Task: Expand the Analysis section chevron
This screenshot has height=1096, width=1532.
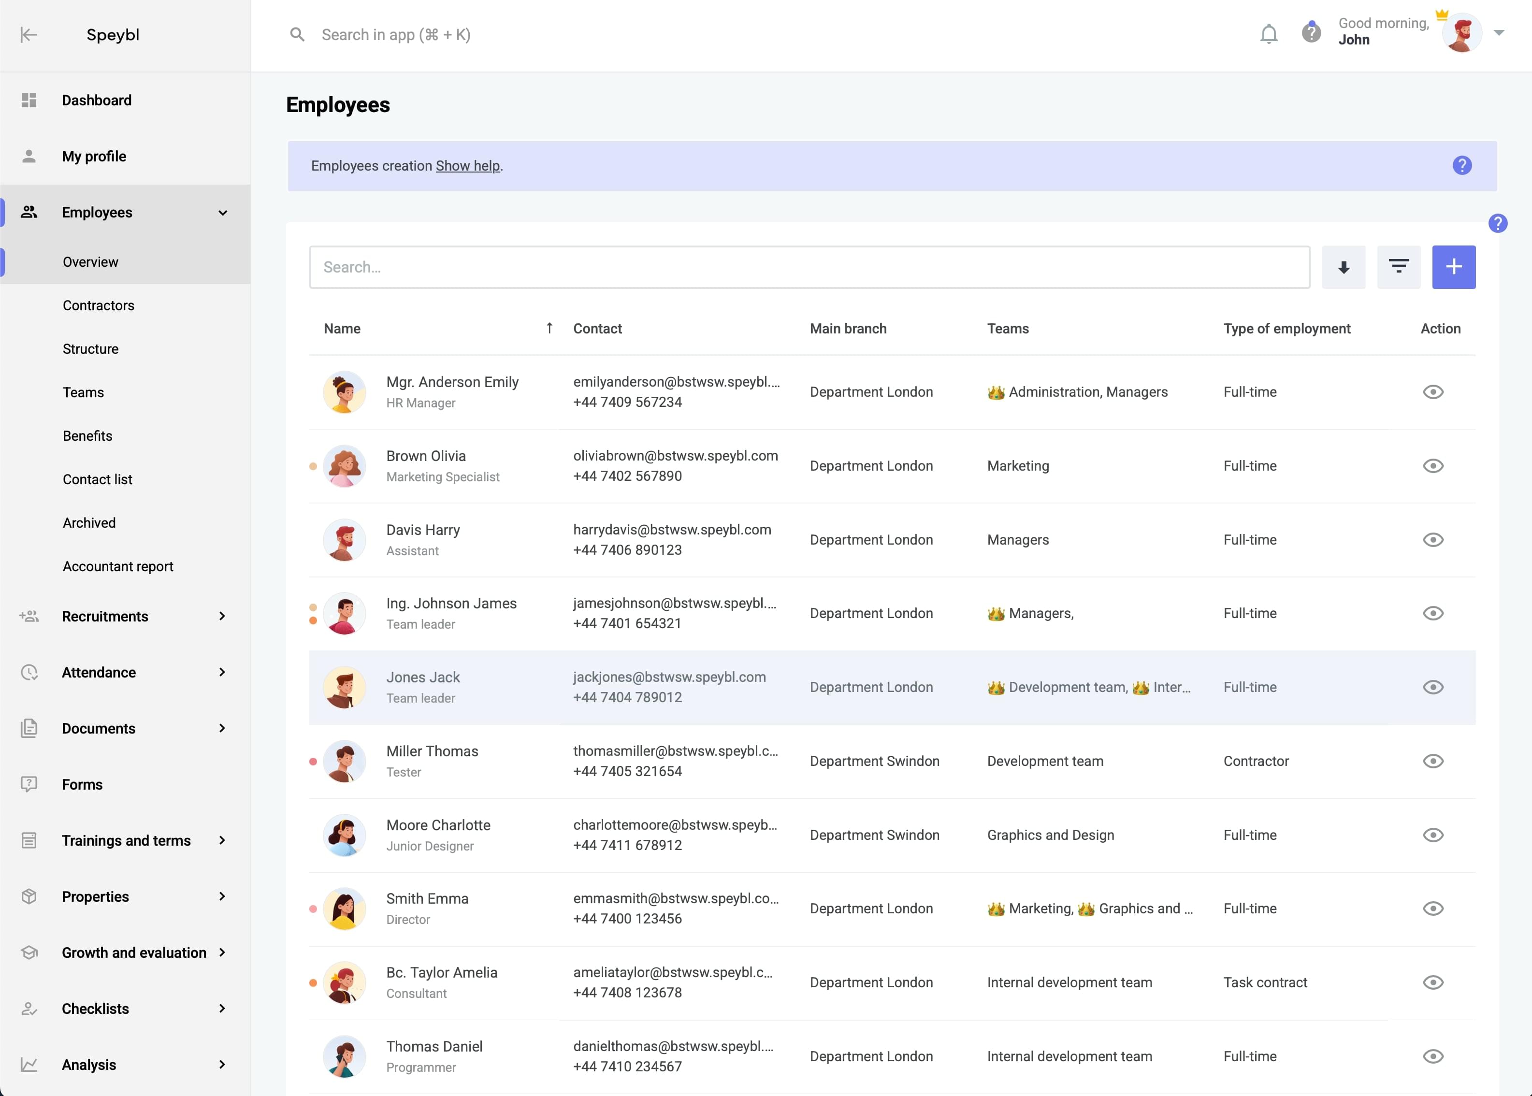Action: coord(222,1065)
